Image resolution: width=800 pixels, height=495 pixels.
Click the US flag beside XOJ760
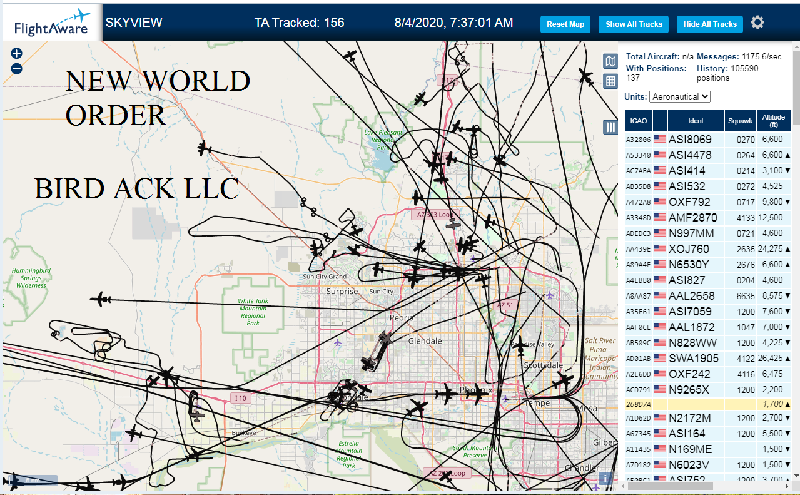(660, 249)
